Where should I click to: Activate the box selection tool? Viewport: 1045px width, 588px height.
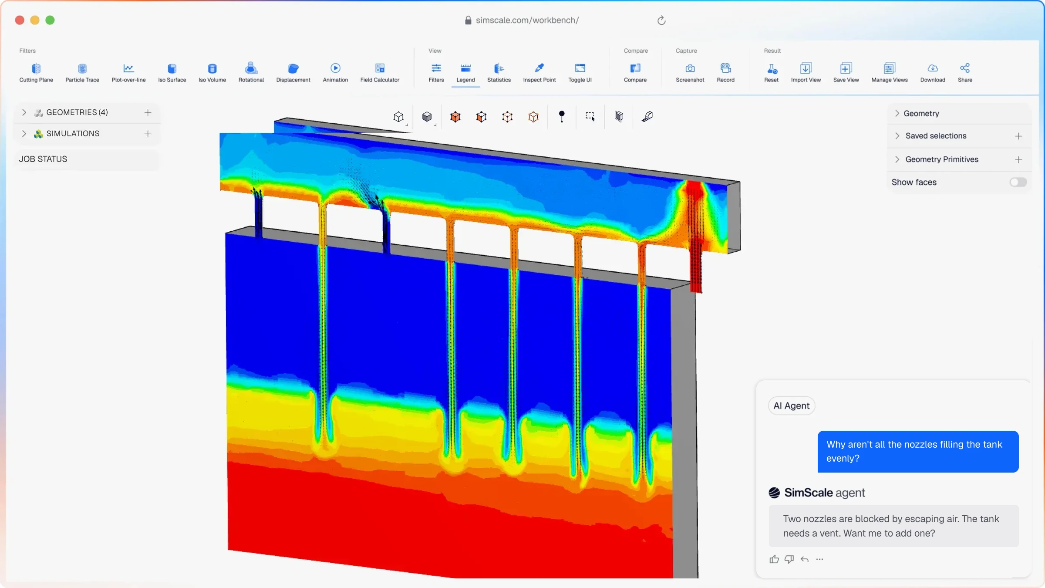590,116
